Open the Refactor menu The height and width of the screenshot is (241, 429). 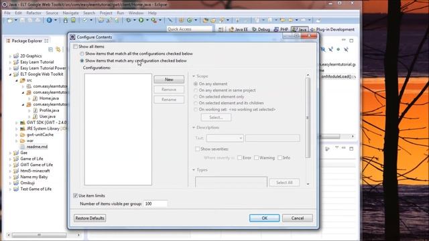[34, 13]
